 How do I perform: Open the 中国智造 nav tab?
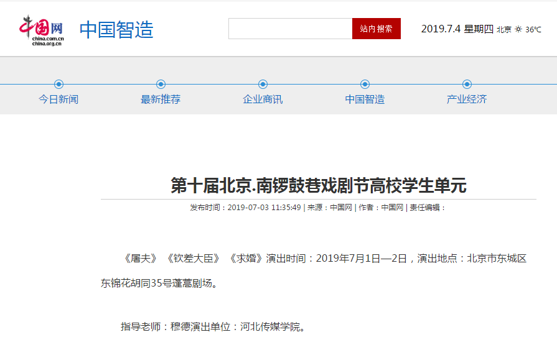click(x=365, y=99)
